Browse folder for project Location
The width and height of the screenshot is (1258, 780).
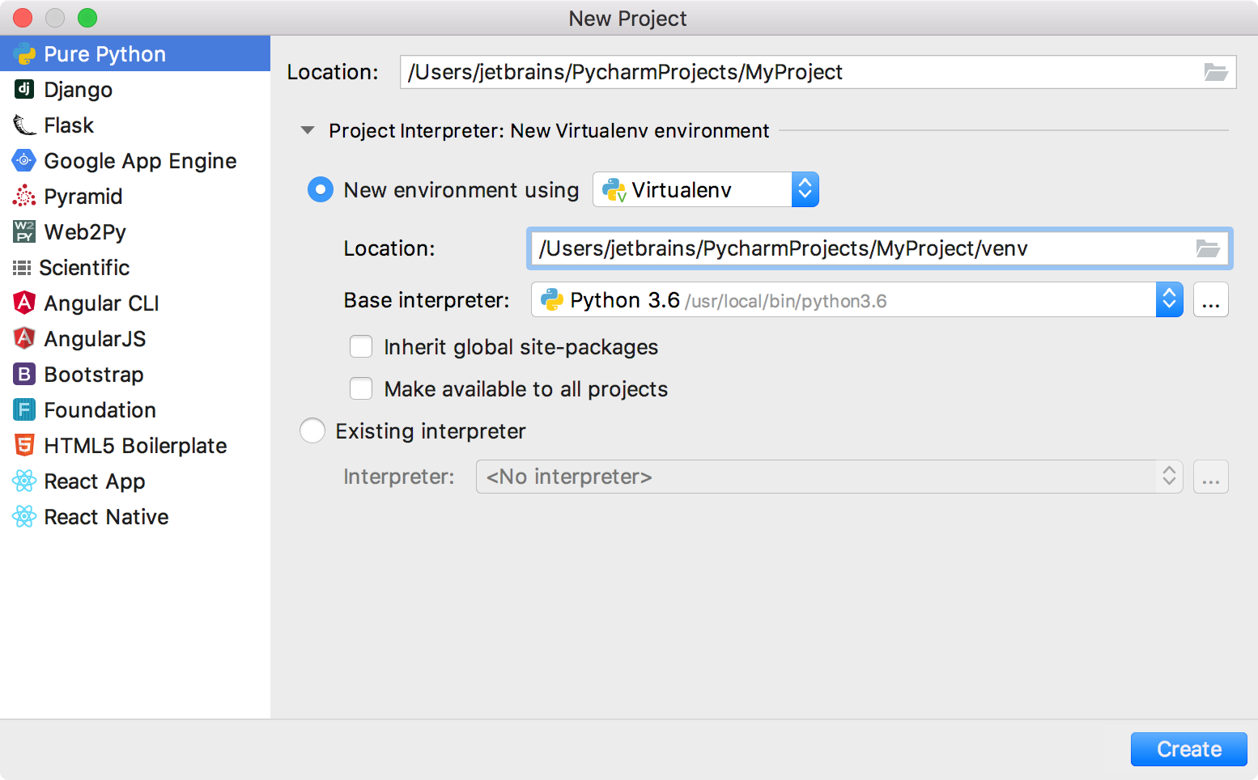coord(1215,72)
